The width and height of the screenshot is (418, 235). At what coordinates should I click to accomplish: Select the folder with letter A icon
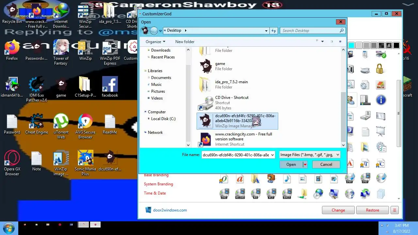256,179
